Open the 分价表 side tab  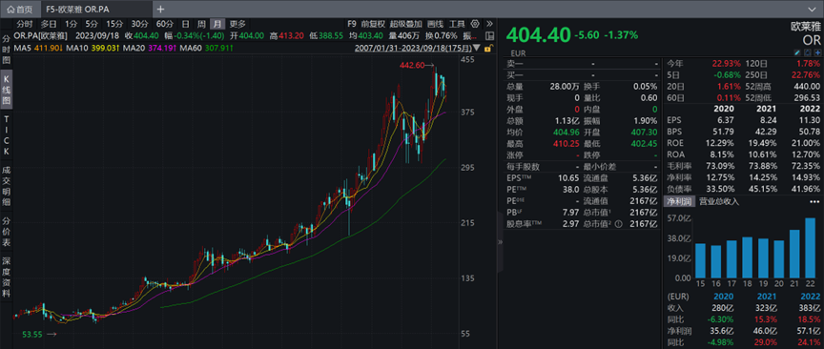coord(7,232)
